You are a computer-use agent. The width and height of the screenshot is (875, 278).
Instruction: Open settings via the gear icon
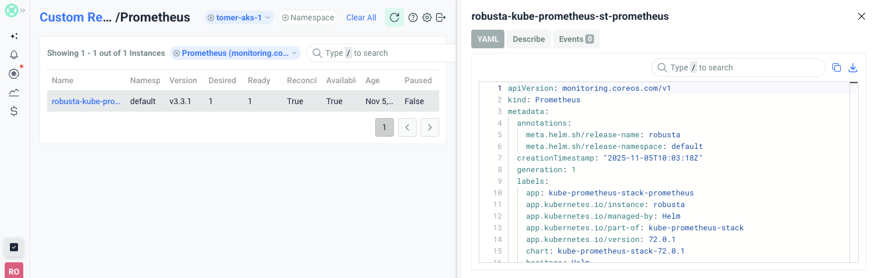click(x=427, y=17)
